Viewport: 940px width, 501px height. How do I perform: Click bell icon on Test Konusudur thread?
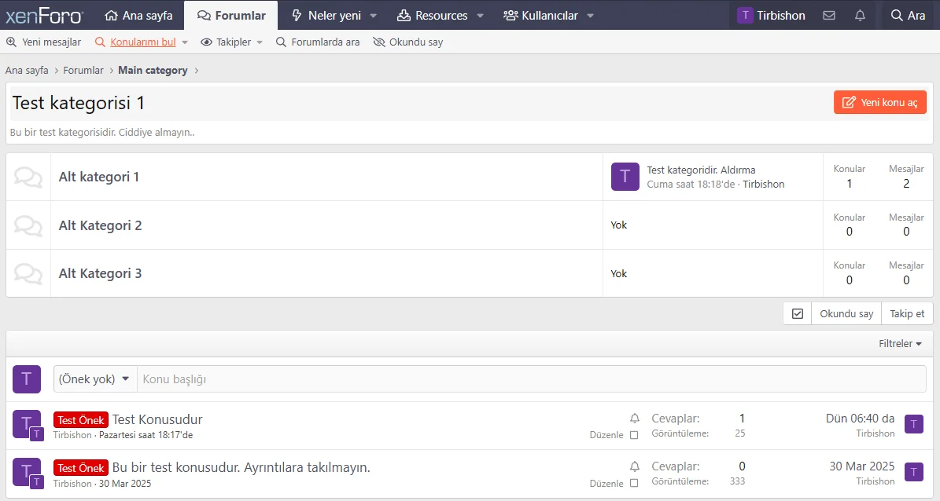[635, 419]
